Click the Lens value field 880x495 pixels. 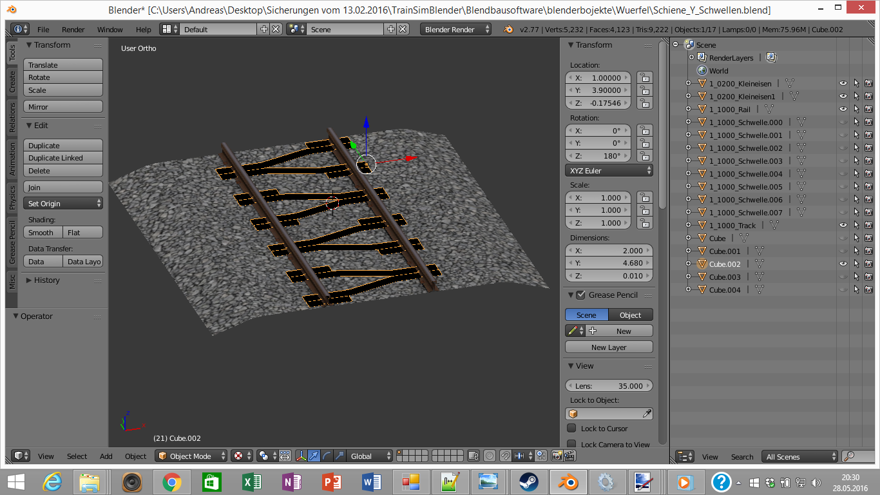(x=609, y=386)
